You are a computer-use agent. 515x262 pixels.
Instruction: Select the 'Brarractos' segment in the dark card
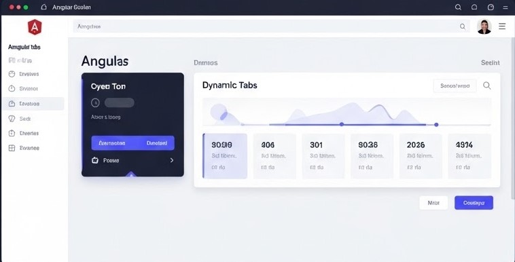point(112,143)
